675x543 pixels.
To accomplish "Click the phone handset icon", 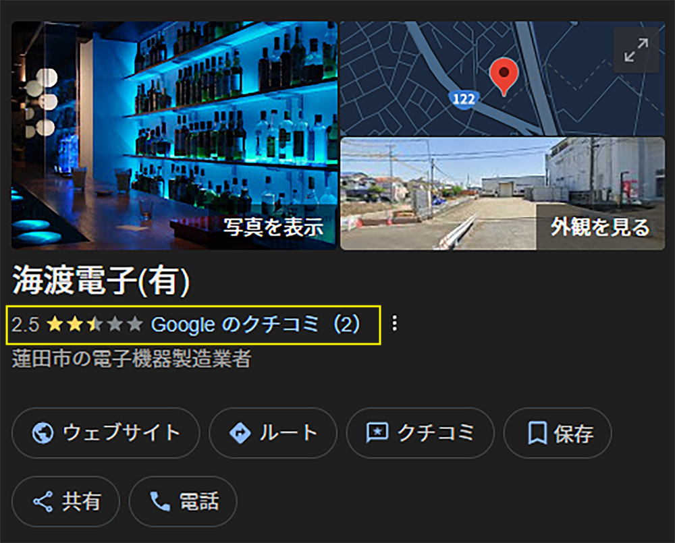I will [x=160, y=502].
